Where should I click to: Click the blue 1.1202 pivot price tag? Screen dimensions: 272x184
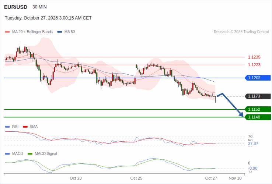point(258,78)
